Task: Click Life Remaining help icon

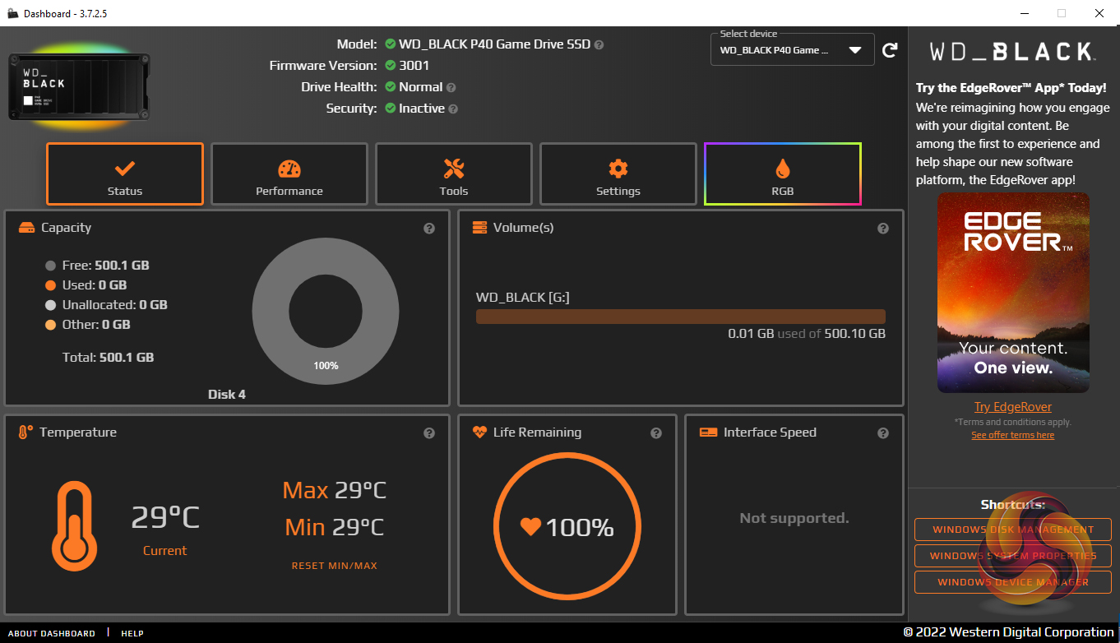Action: pyautogui.click(x=656, y=433)
